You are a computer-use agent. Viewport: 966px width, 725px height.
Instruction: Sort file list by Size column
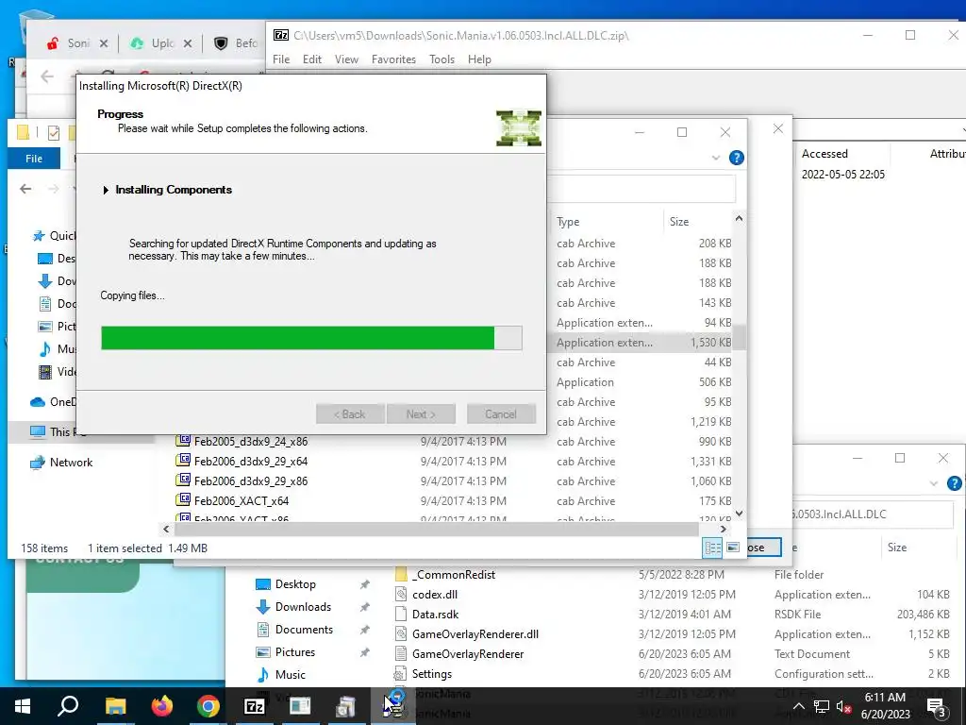point(679,221)
